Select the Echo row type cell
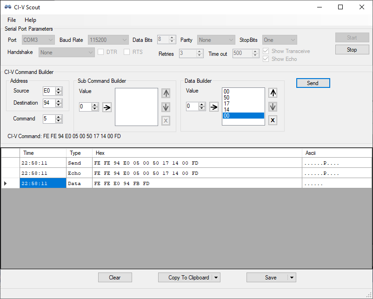The width and height of the screenshot is (373, 299). [x=79, y=173]
